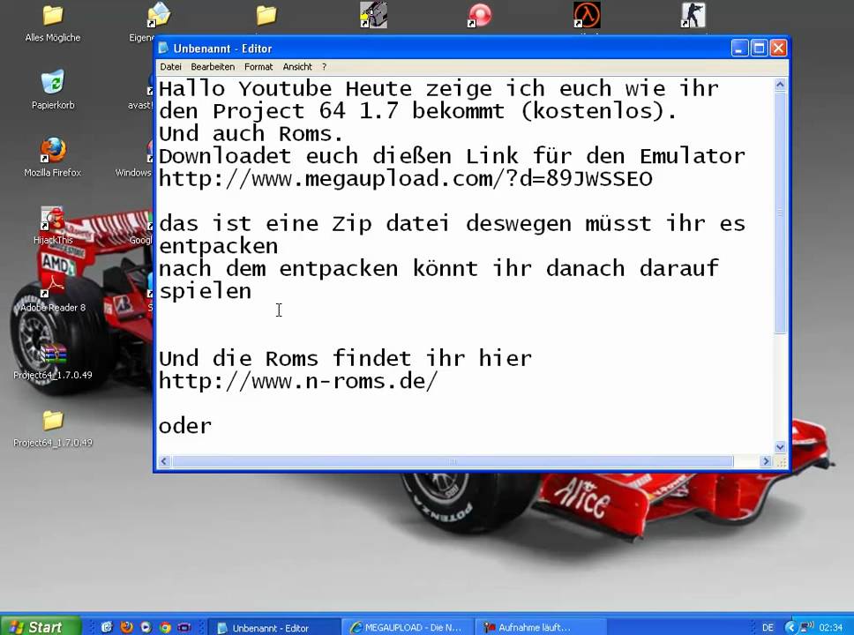Image resolution: width=854 pixels, height=635 pixels.
Task: Minimize the Editor window
Action: pos(739,49)
